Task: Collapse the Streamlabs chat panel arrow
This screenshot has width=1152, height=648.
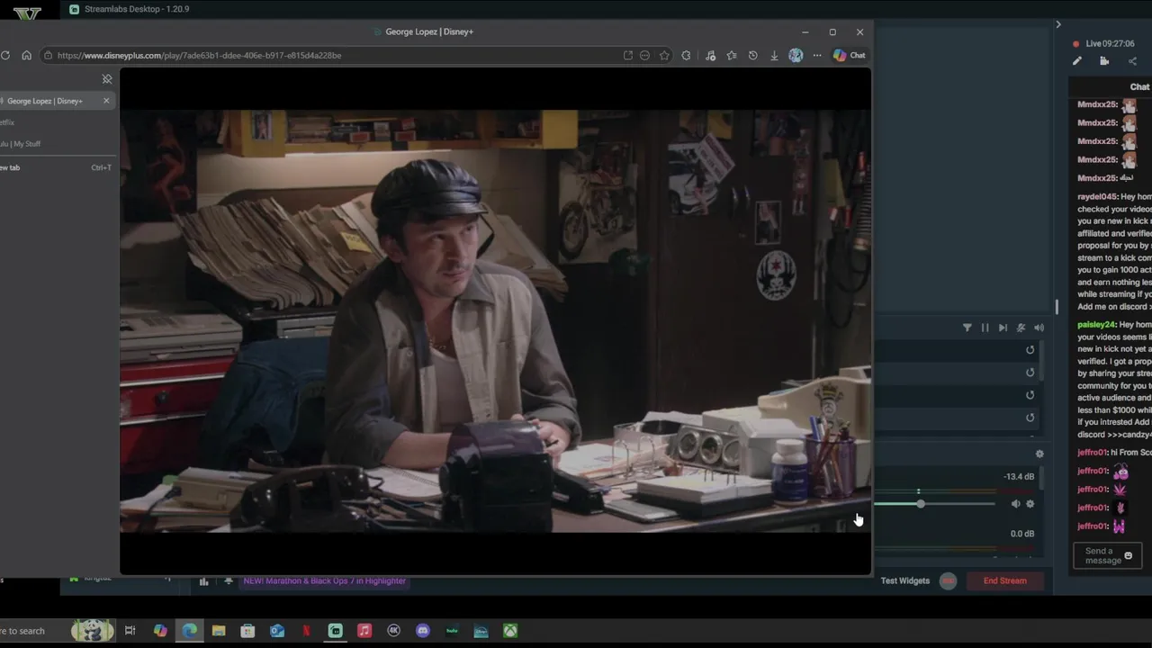Action: click(1058, 24)
